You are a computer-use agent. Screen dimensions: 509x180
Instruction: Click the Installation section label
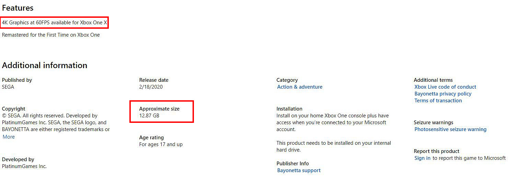point(289,109)
